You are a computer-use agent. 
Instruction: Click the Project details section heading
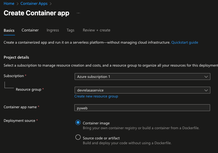tap(16, 57)
